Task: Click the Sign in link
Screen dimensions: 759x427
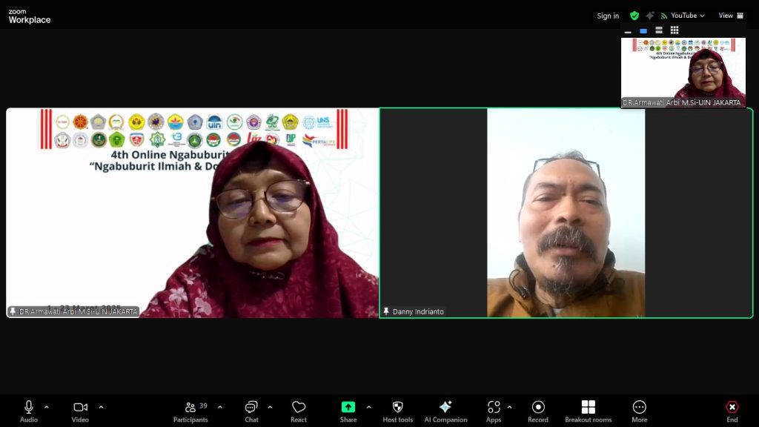Action: tap(608, 16)
